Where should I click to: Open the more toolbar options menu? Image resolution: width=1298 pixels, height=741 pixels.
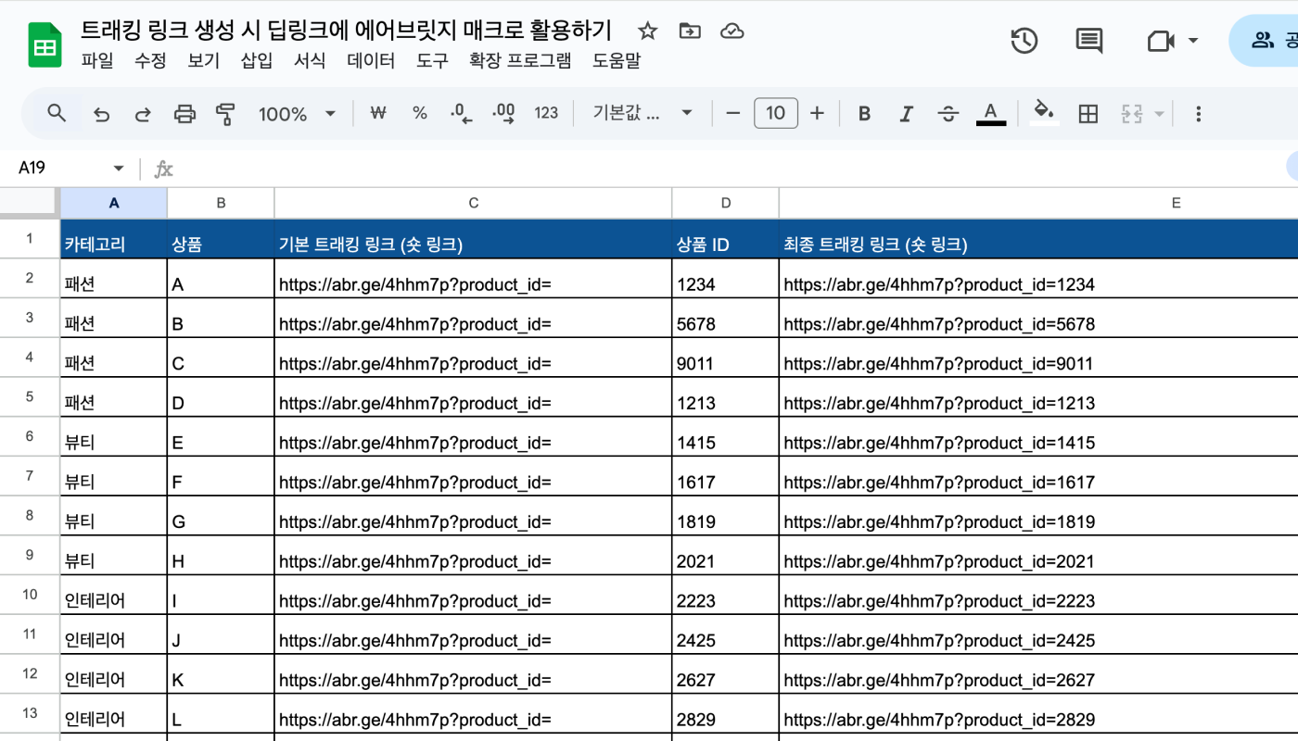click(1198, 114)
